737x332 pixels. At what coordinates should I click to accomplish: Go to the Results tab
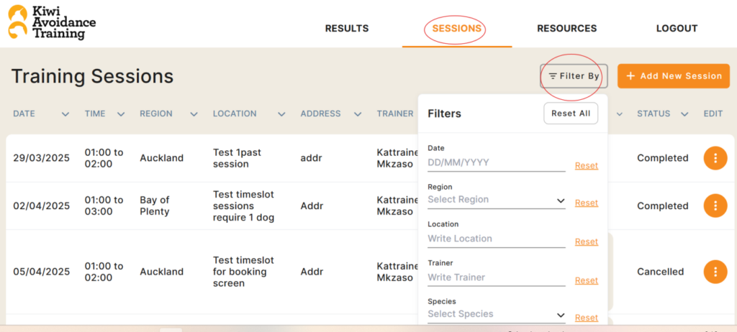coord(347,29)
